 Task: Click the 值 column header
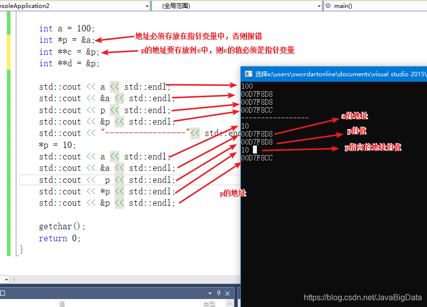point(62,304)
